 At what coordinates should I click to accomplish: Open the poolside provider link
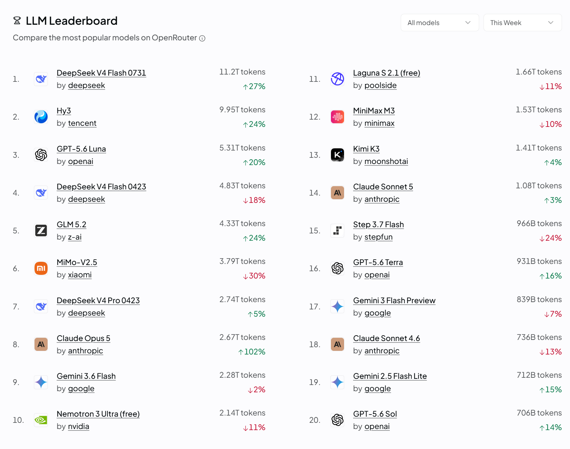pos(380,85)
